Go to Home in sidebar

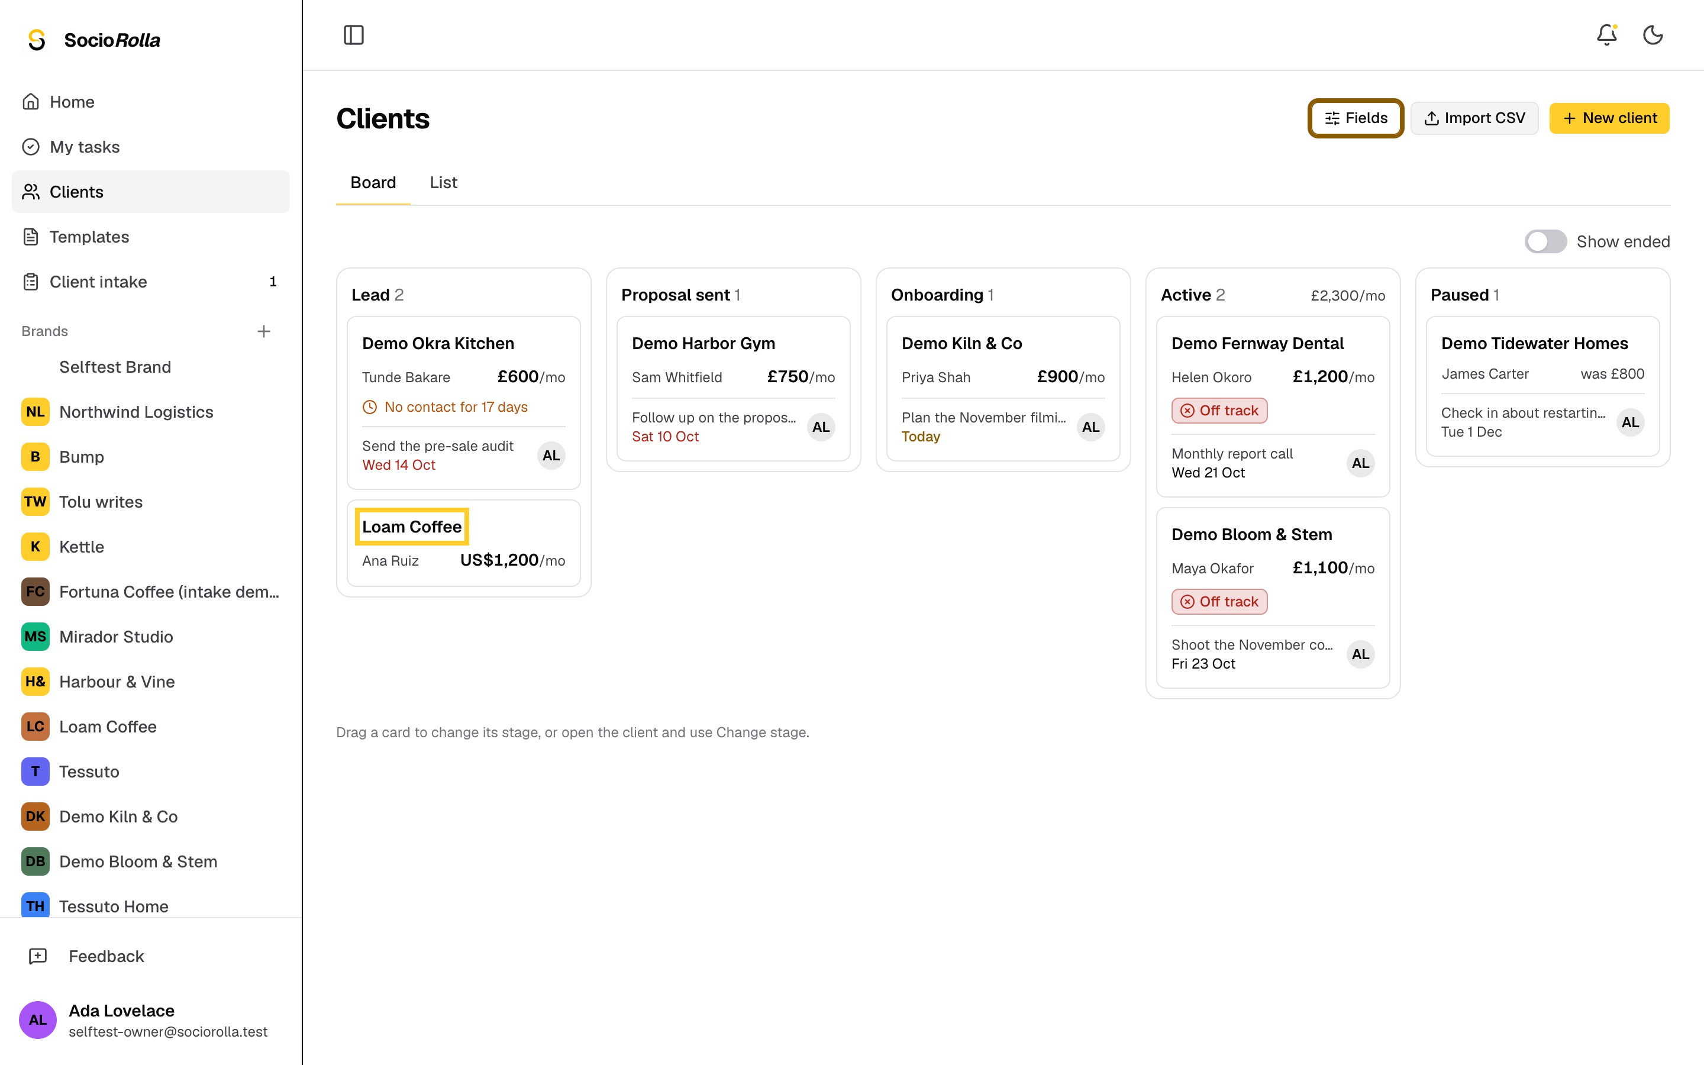tap(151, 102)
